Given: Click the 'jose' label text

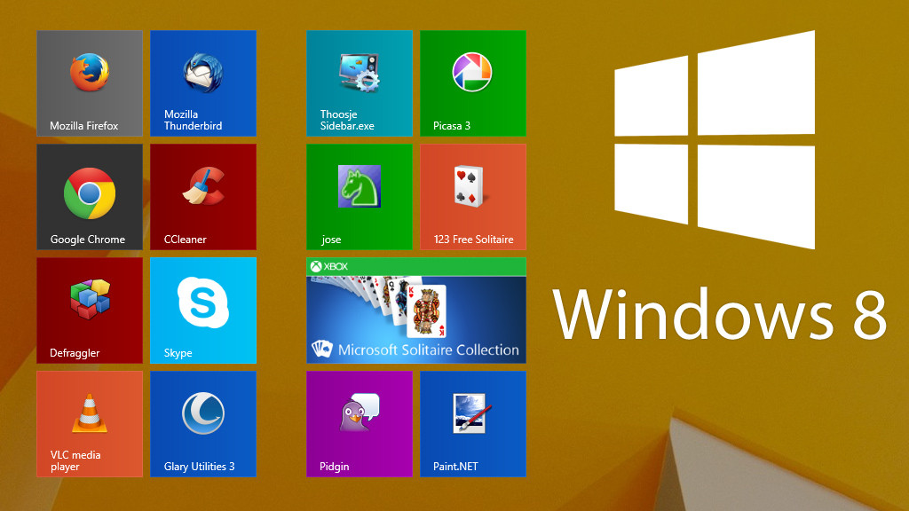Looking at the screenshot, I should click(331, 240).
